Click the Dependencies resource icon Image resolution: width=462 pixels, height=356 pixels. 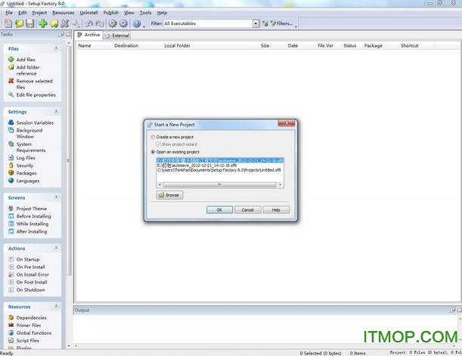pyautogui.click(x=11, y=317)
